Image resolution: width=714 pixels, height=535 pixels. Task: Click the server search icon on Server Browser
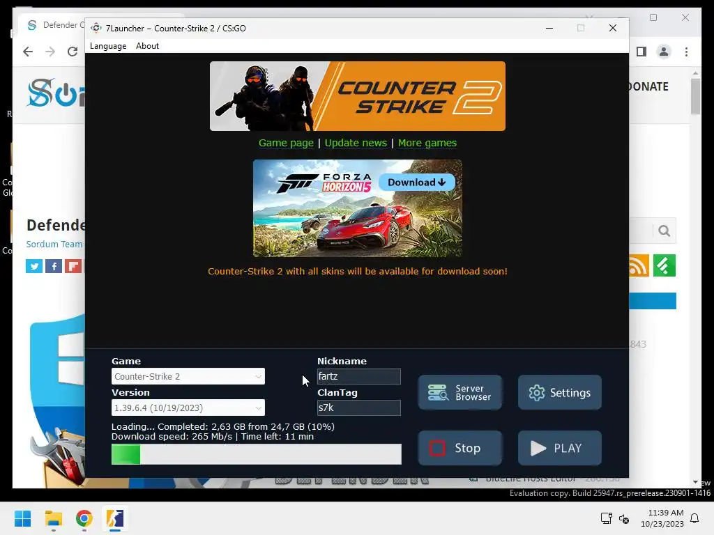click(438, 393)
